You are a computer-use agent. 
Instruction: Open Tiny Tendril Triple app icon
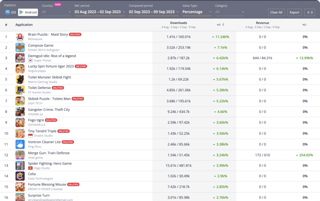(20, 133)
